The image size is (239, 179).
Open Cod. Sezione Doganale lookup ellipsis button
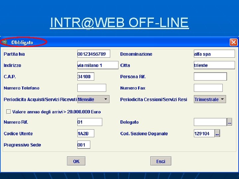point(217,134)
